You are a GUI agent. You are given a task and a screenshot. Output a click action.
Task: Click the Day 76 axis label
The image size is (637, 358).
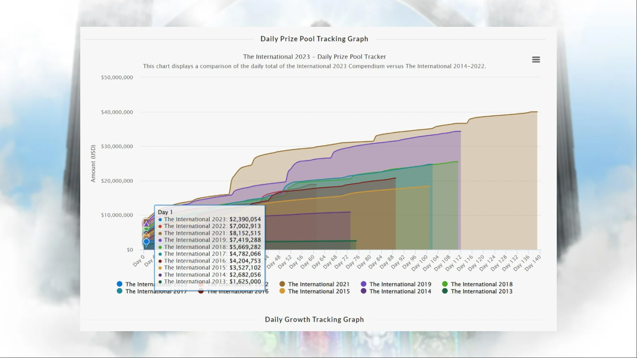coord(352,262)
